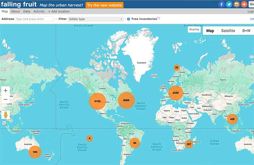Open the Data menu item
Viewport: 254px width, 165px height.
tap(26, 11)
